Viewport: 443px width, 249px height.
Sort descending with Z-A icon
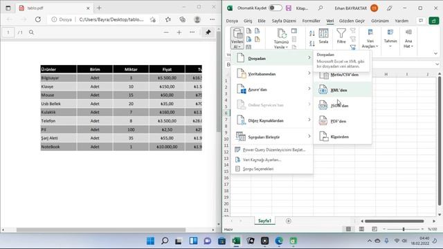(x=312, y=43)
